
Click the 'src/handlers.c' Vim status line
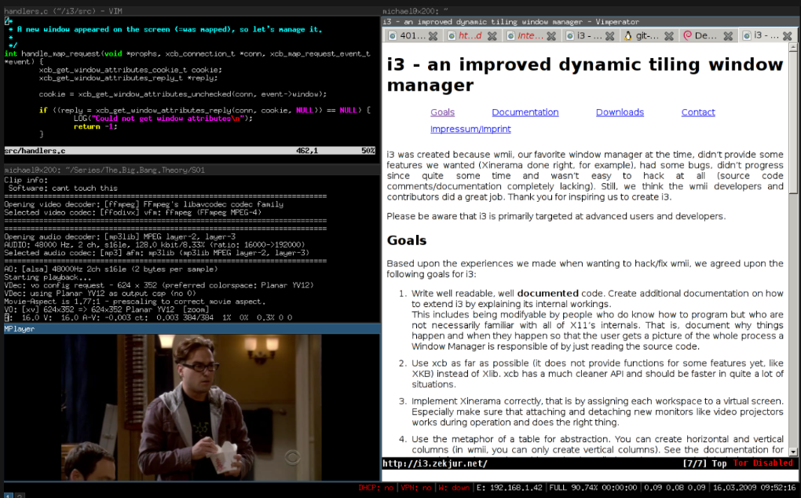[x=190, y=151]
